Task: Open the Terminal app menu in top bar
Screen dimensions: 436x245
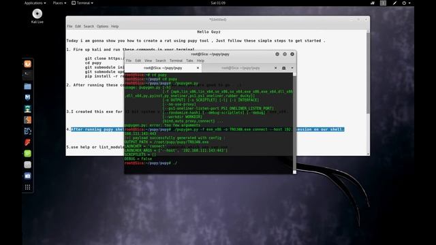Action: (82, 3)
